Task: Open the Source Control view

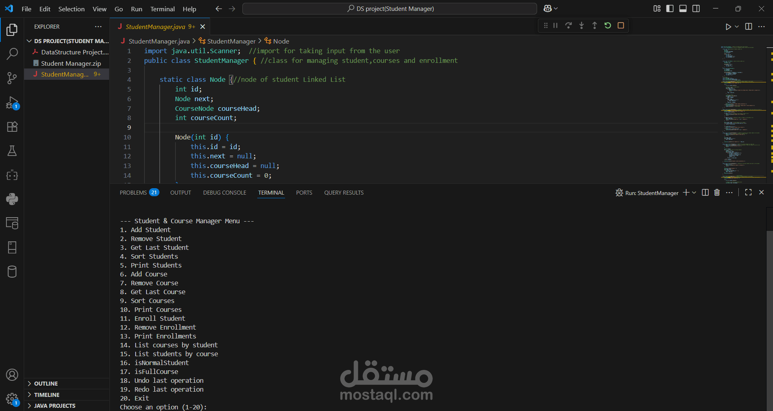Action: [12, 78]
